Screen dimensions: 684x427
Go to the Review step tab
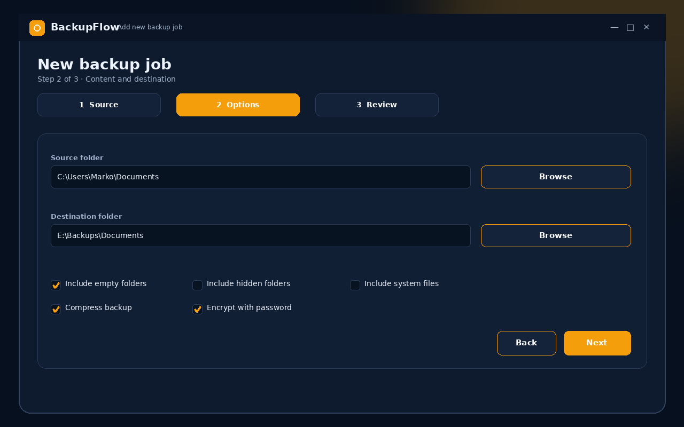coord(377,105)
